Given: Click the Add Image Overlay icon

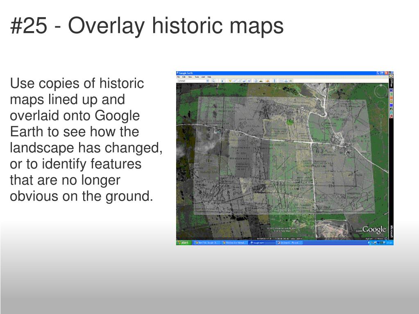Looking at the screenshot, I should 245,81.
